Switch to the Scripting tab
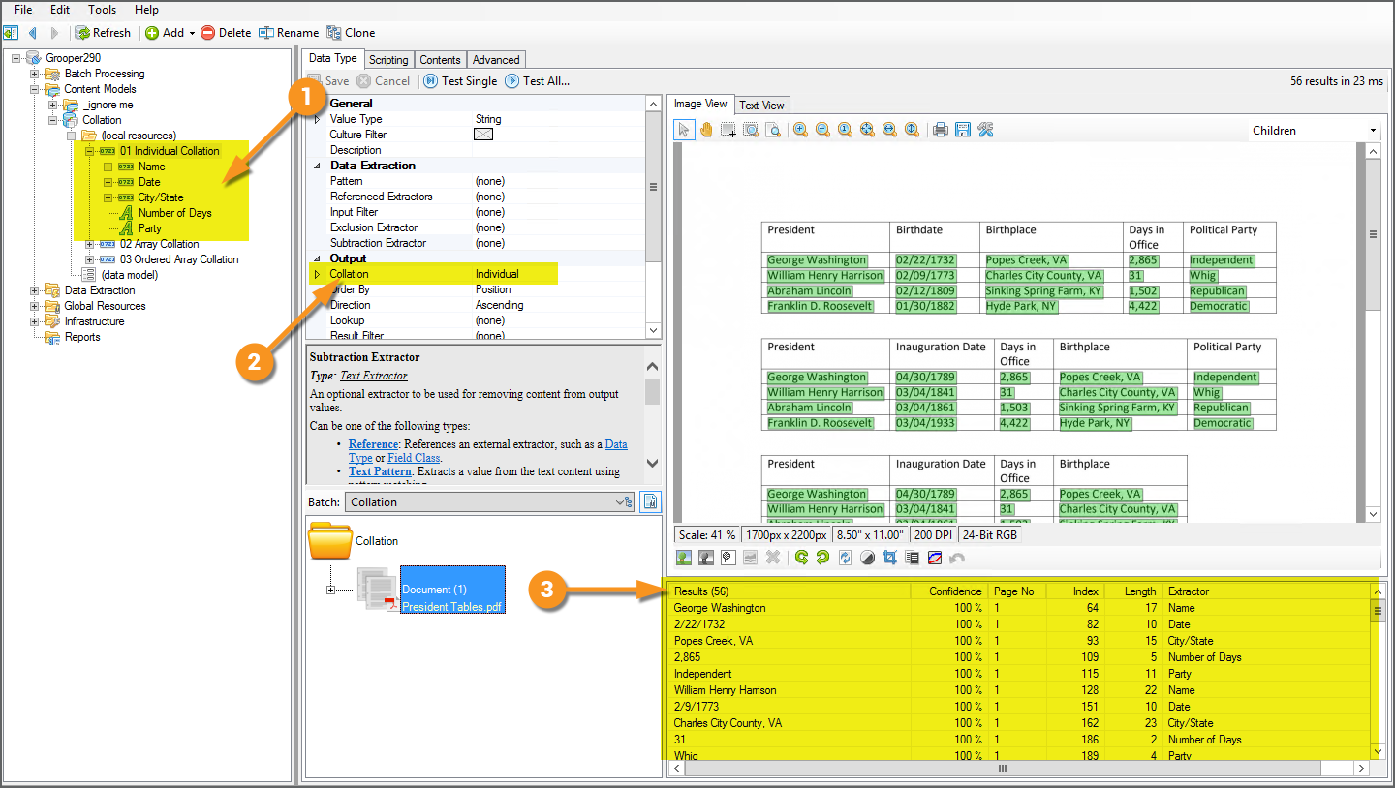The height and width of the screenshot is (788, 1395). click(388, 60)
